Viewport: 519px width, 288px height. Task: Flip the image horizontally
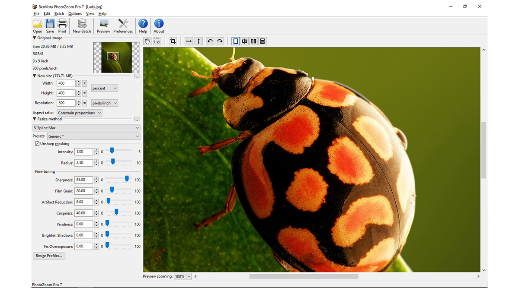[x=189, y=41]
